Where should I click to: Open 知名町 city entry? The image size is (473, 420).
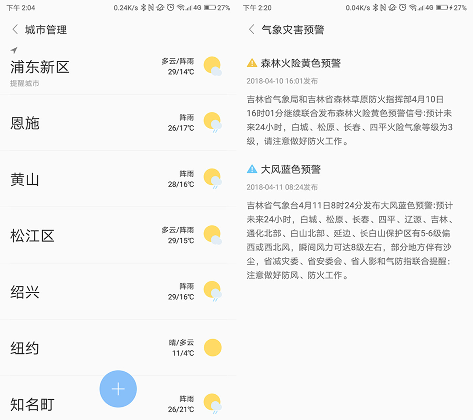(118, 398)
